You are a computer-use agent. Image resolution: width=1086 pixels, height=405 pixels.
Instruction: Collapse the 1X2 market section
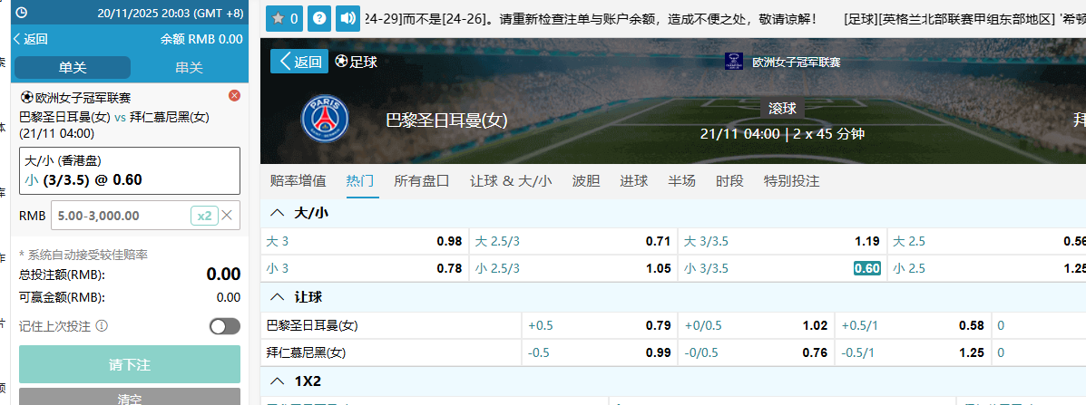(x=278, y=381)
